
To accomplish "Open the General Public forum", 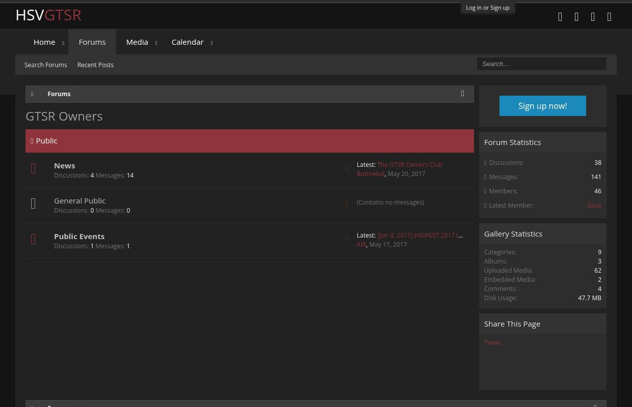I will pos(80,200).
